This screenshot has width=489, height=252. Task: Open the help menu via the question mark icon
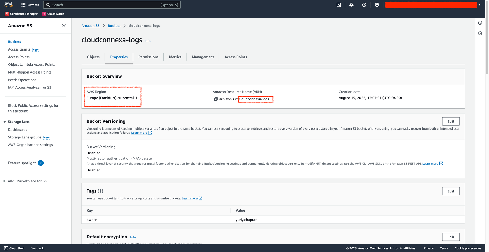364,5
